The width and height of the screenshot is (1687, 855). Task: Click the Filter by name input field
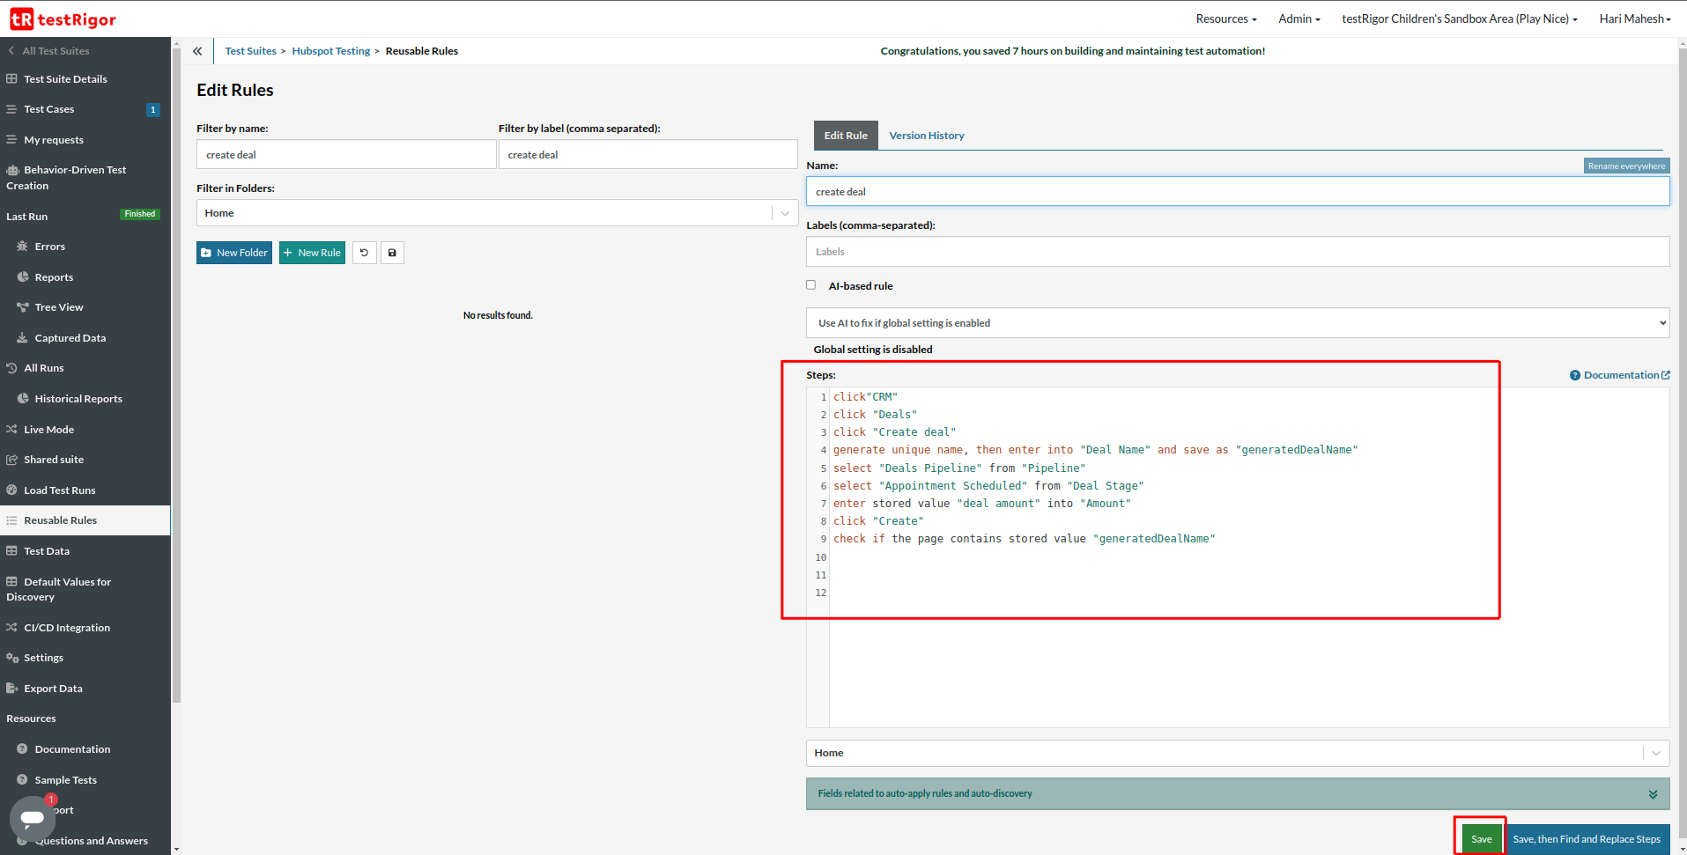tap(345, 155)
